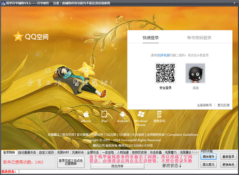Click the 软件已使用次数：1953 text
This screenshot has width=239, height=175.
click(23, 162)
